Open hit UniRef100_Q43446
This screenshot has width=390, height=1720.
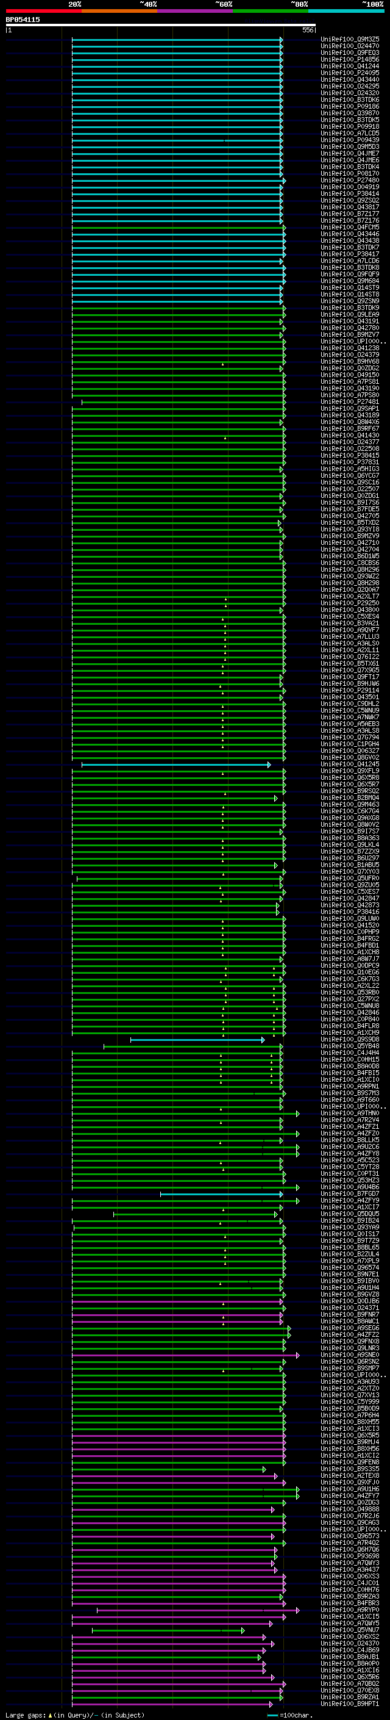(x=350, y=234)
